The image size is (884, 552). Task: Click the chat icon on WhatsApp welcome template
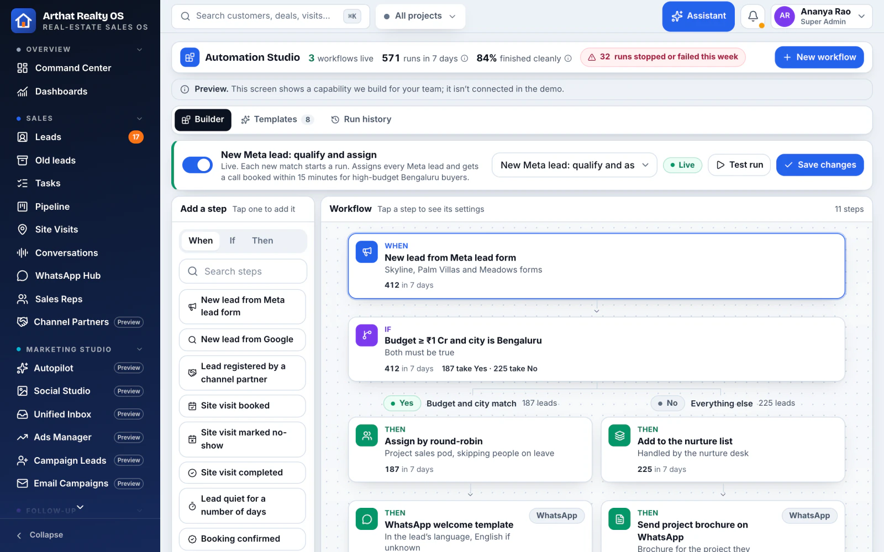click(x=367, y=519)
